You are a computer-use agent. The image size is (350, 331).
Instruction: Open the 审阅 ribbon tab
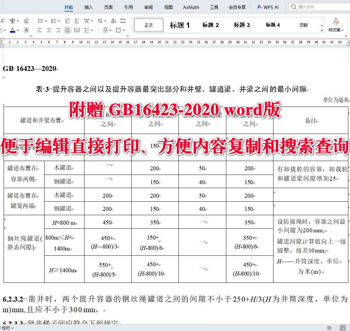click(x=148, y=7)
